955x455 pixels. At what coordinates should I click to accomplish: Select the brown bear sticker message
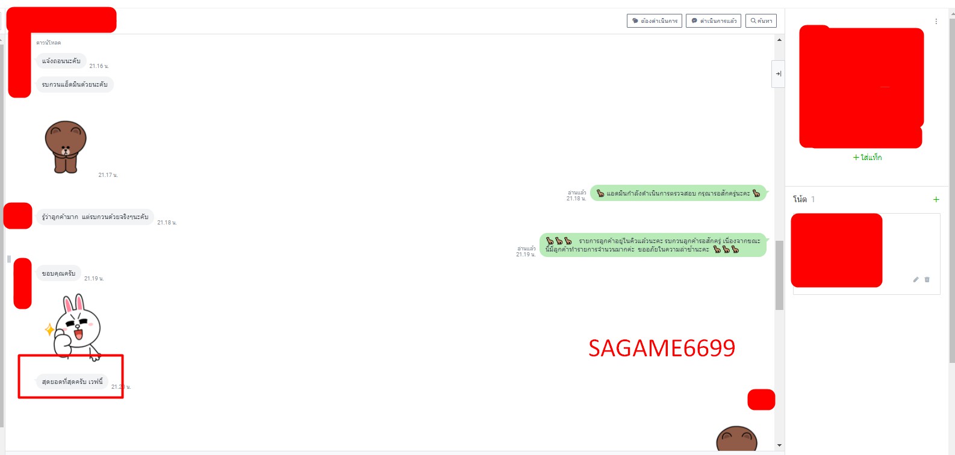[x=66, y=147]
